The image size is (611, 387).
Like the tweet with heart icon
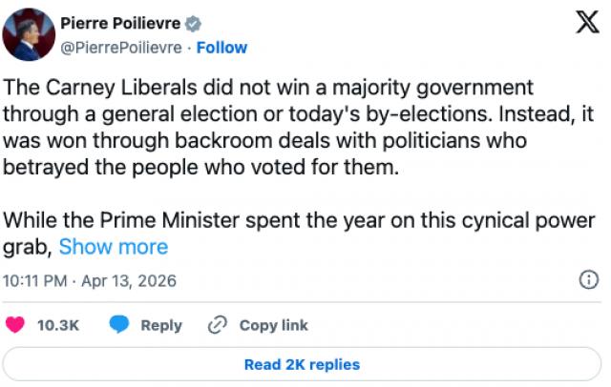pyautogui.click(x=15, y=325)
